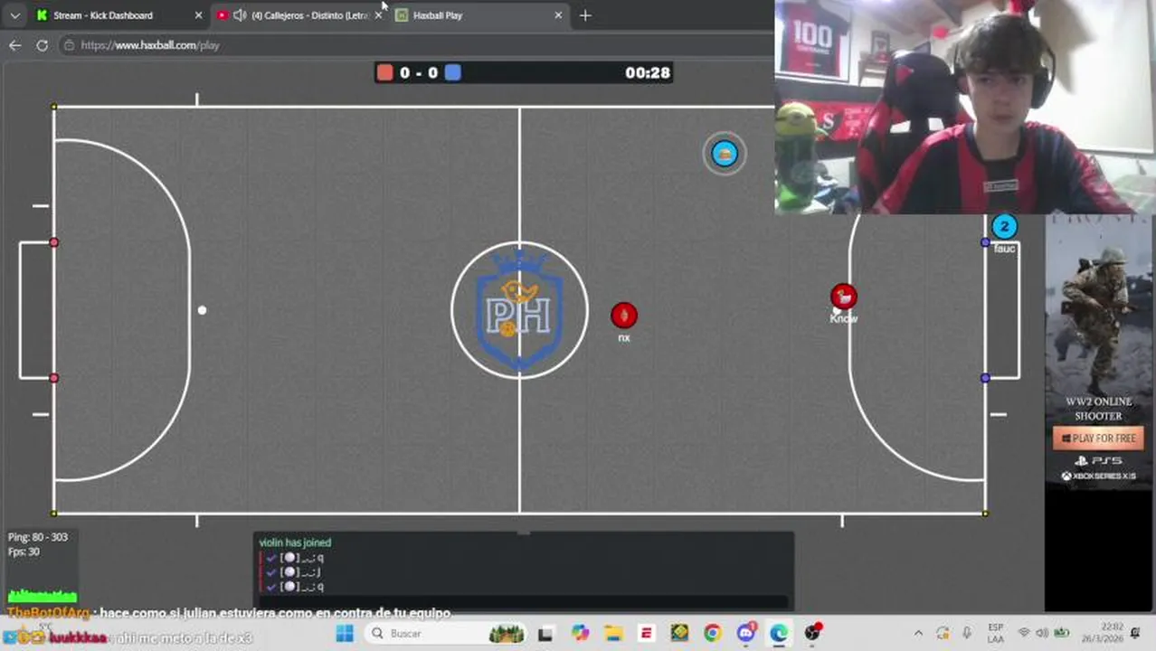Viewport: 1156px width, 651px height.
Task: Switch to Microsoft Edge on the taskbar
Action: pos(779,634)
